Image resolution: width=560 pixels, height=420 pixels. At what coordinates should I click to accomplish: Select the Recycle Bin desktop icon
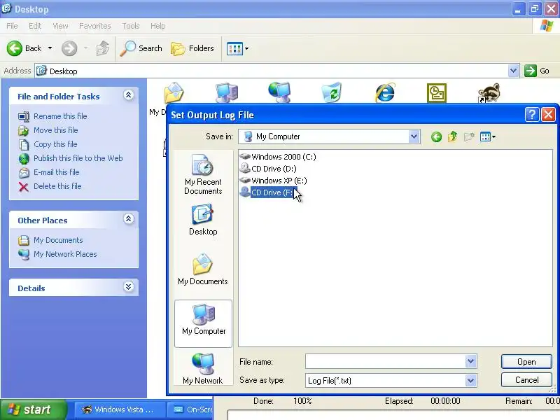[331, 92]
